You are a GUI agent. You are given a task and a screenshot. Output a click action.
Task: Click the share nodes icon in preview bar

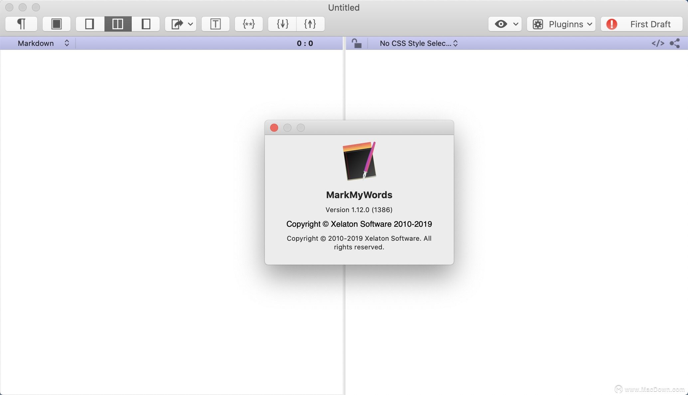click(675, 43)
